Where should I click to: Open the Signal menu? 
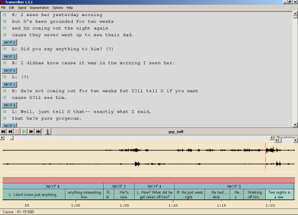point(22,8)
